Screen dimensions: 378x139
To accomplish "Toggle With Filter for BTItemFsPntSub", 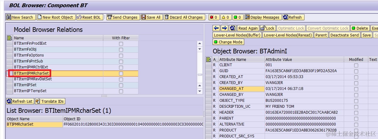I will click(121, 62).
